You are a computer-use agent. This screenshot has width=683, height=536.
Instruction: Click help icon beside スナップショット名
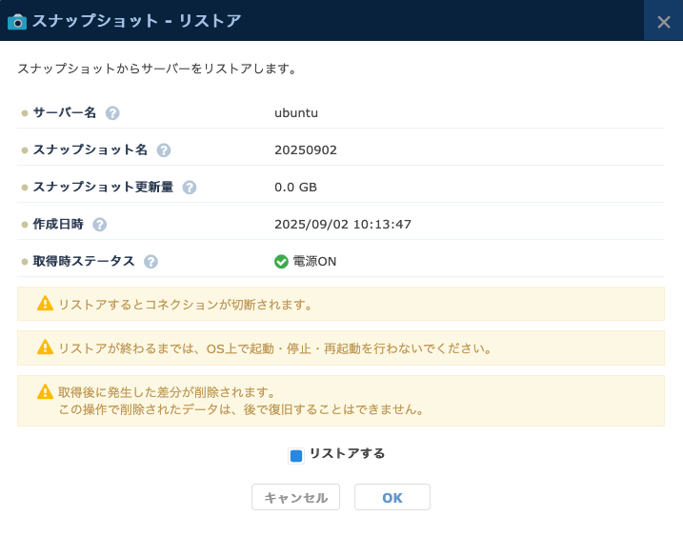(x=164, y=150)
